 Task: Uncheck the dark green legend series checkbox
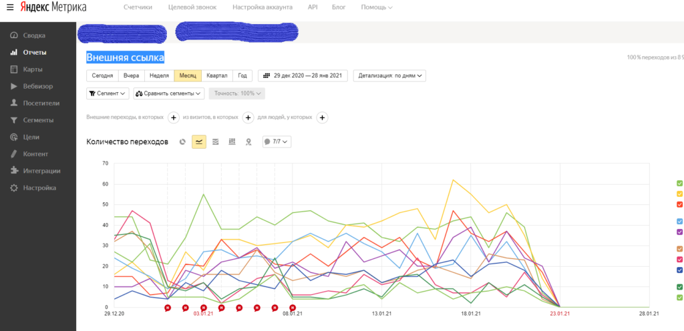(x=679, y=286)
